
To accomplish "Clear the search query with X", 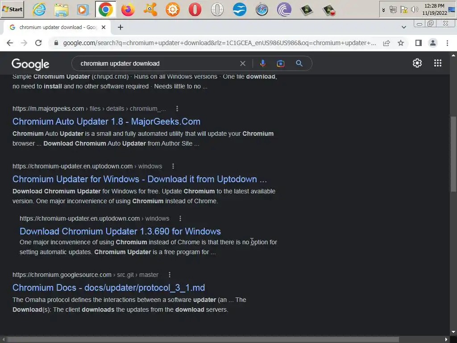I will coord(242,63).
